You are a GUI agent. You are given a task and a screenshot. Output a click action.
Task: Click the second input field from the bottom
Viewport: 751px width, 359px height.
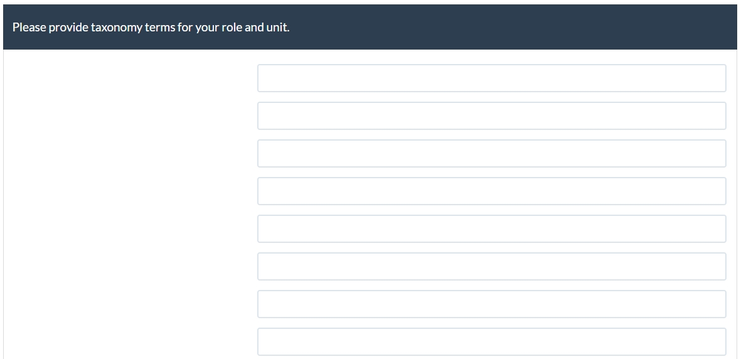tap(491, 304)
